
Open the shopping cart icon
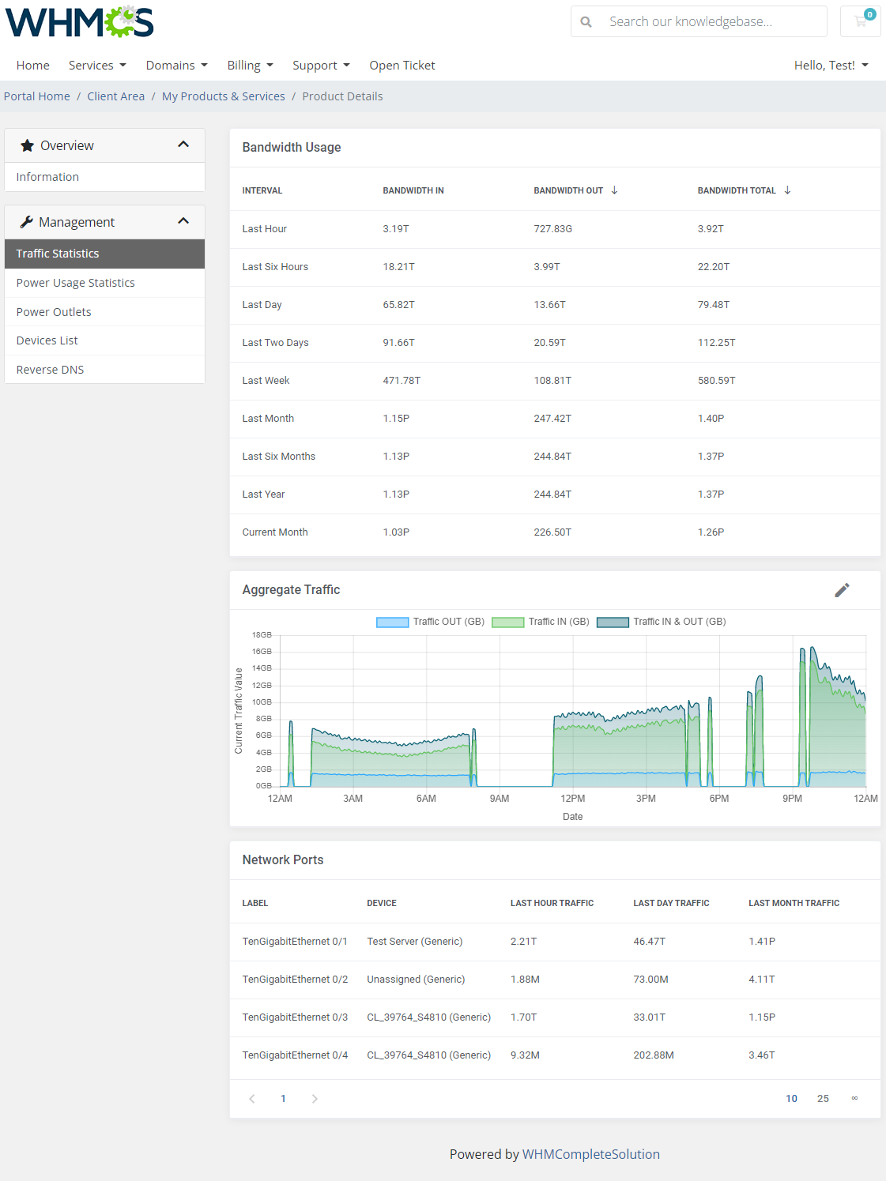pyautogui.click(x=861, y=21)
